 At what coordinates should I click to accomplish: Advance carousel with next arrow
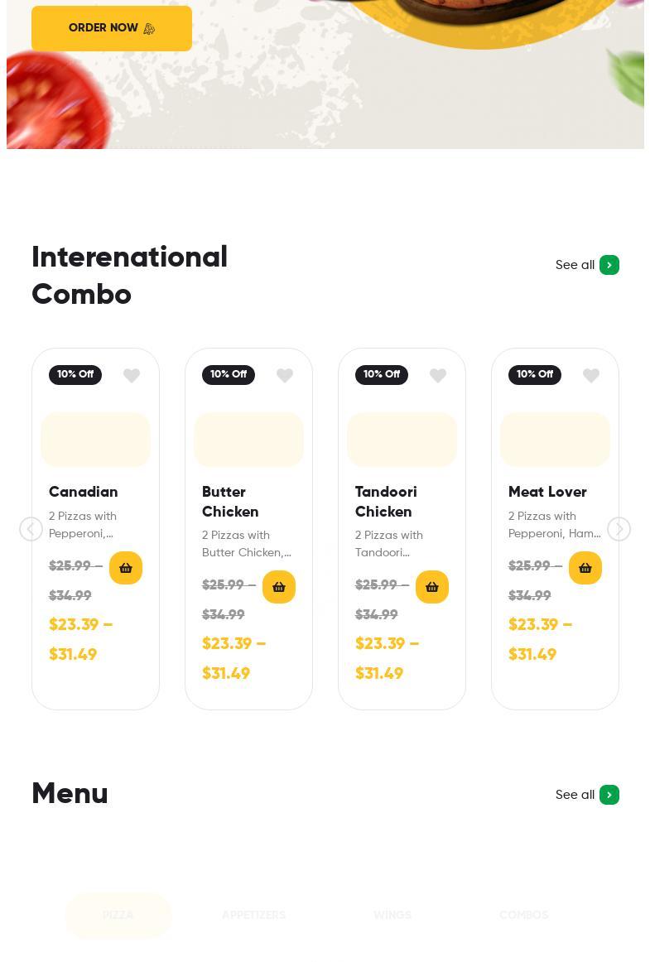pos(619,529)
